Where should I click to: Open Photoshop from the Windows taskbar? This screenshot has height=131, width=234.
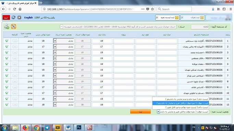tap(79, 128)
